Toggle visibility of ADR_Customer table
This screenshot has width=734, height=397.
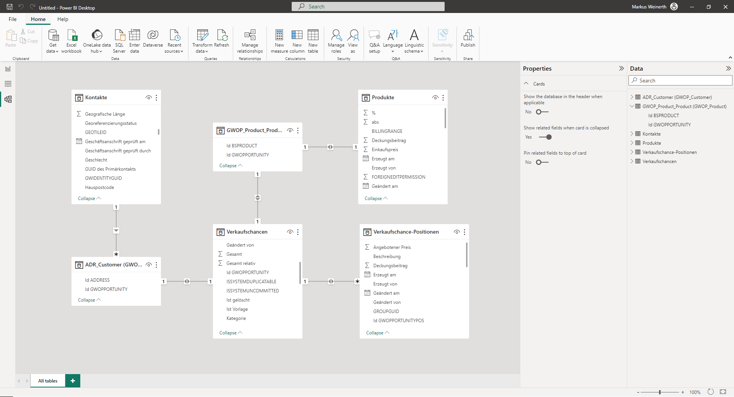[x=149, y=265]
